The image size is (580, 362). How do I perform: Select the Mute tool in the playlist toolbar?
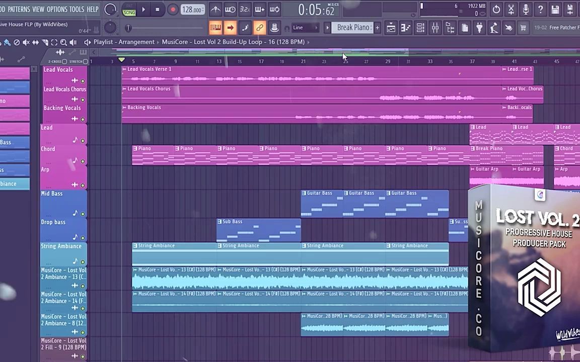(26, 42)
